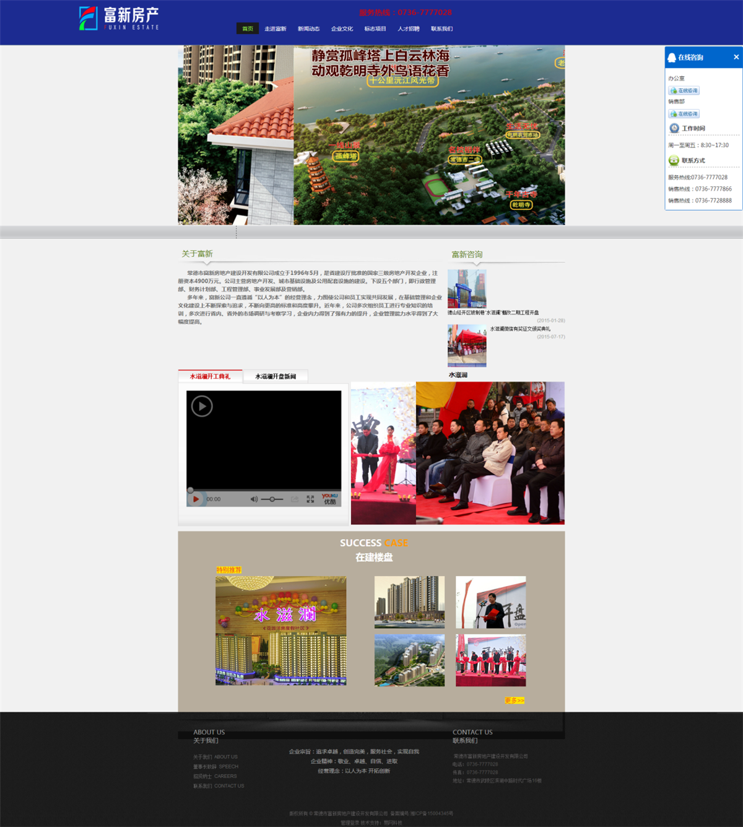This screenshot has width=743, height=827.
Task: Click the small red play button in video controls
Action: point(196,499)
